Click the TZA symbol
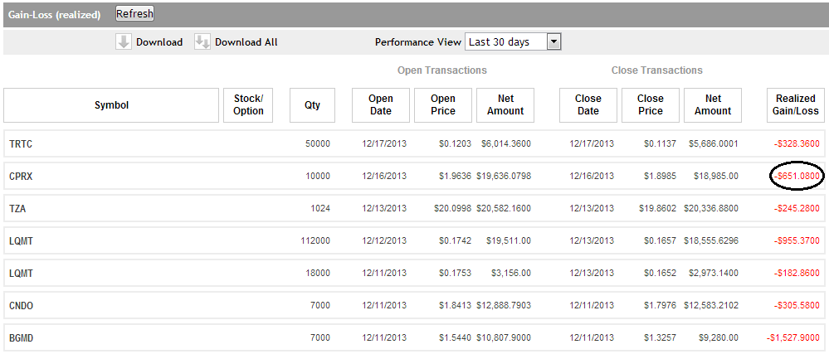 (18, 209)
